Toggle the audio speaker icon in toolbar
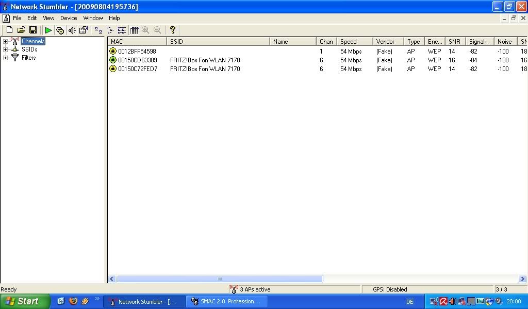 (x=72, y=30)
